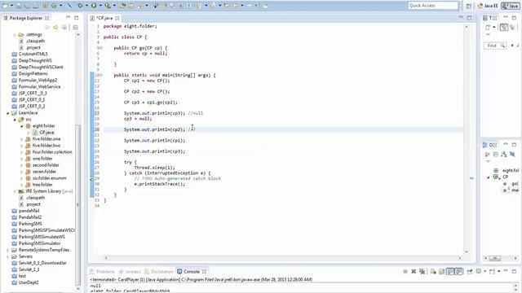
Task: Open the Outline view menu triangle
Action: pos(488,161)
